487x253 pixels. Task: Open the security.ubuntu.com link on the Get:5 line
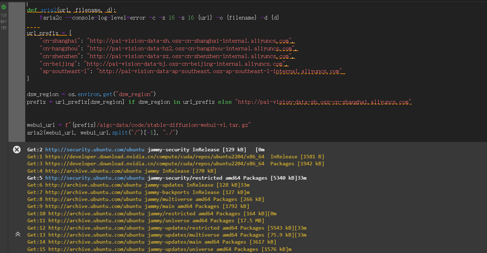[95, 178]
